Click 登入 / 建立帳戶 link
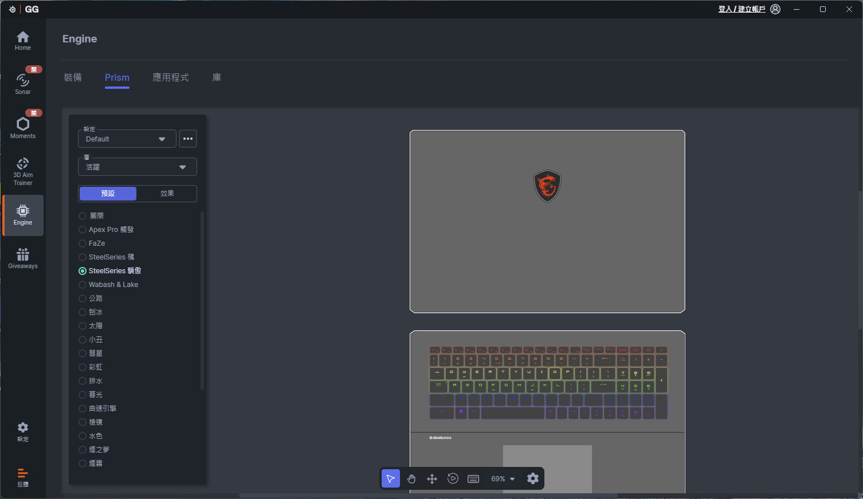 point(742,9)
